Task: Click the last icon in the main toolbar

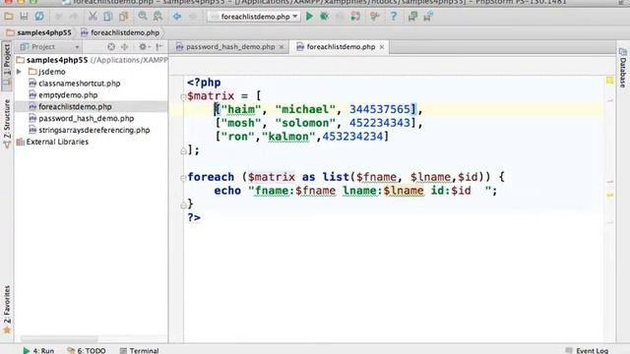Action: coord(428,17)
